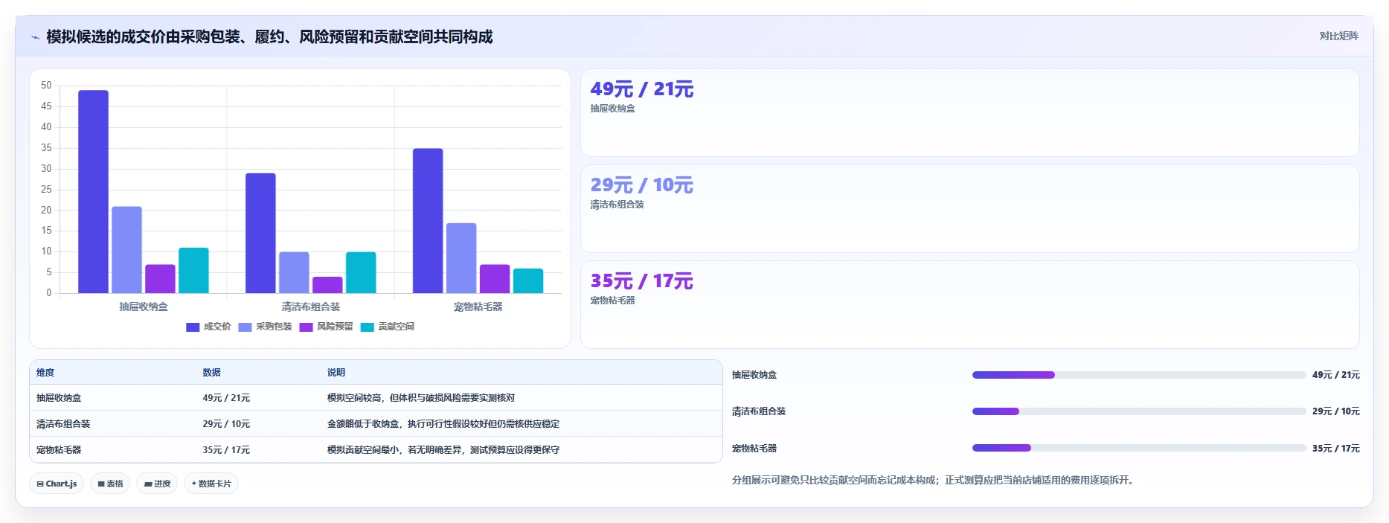The width and height of the screenshot is (1389, 523).
Task: Select the 数据卡片 chip
Action: (x=211, y=484)
